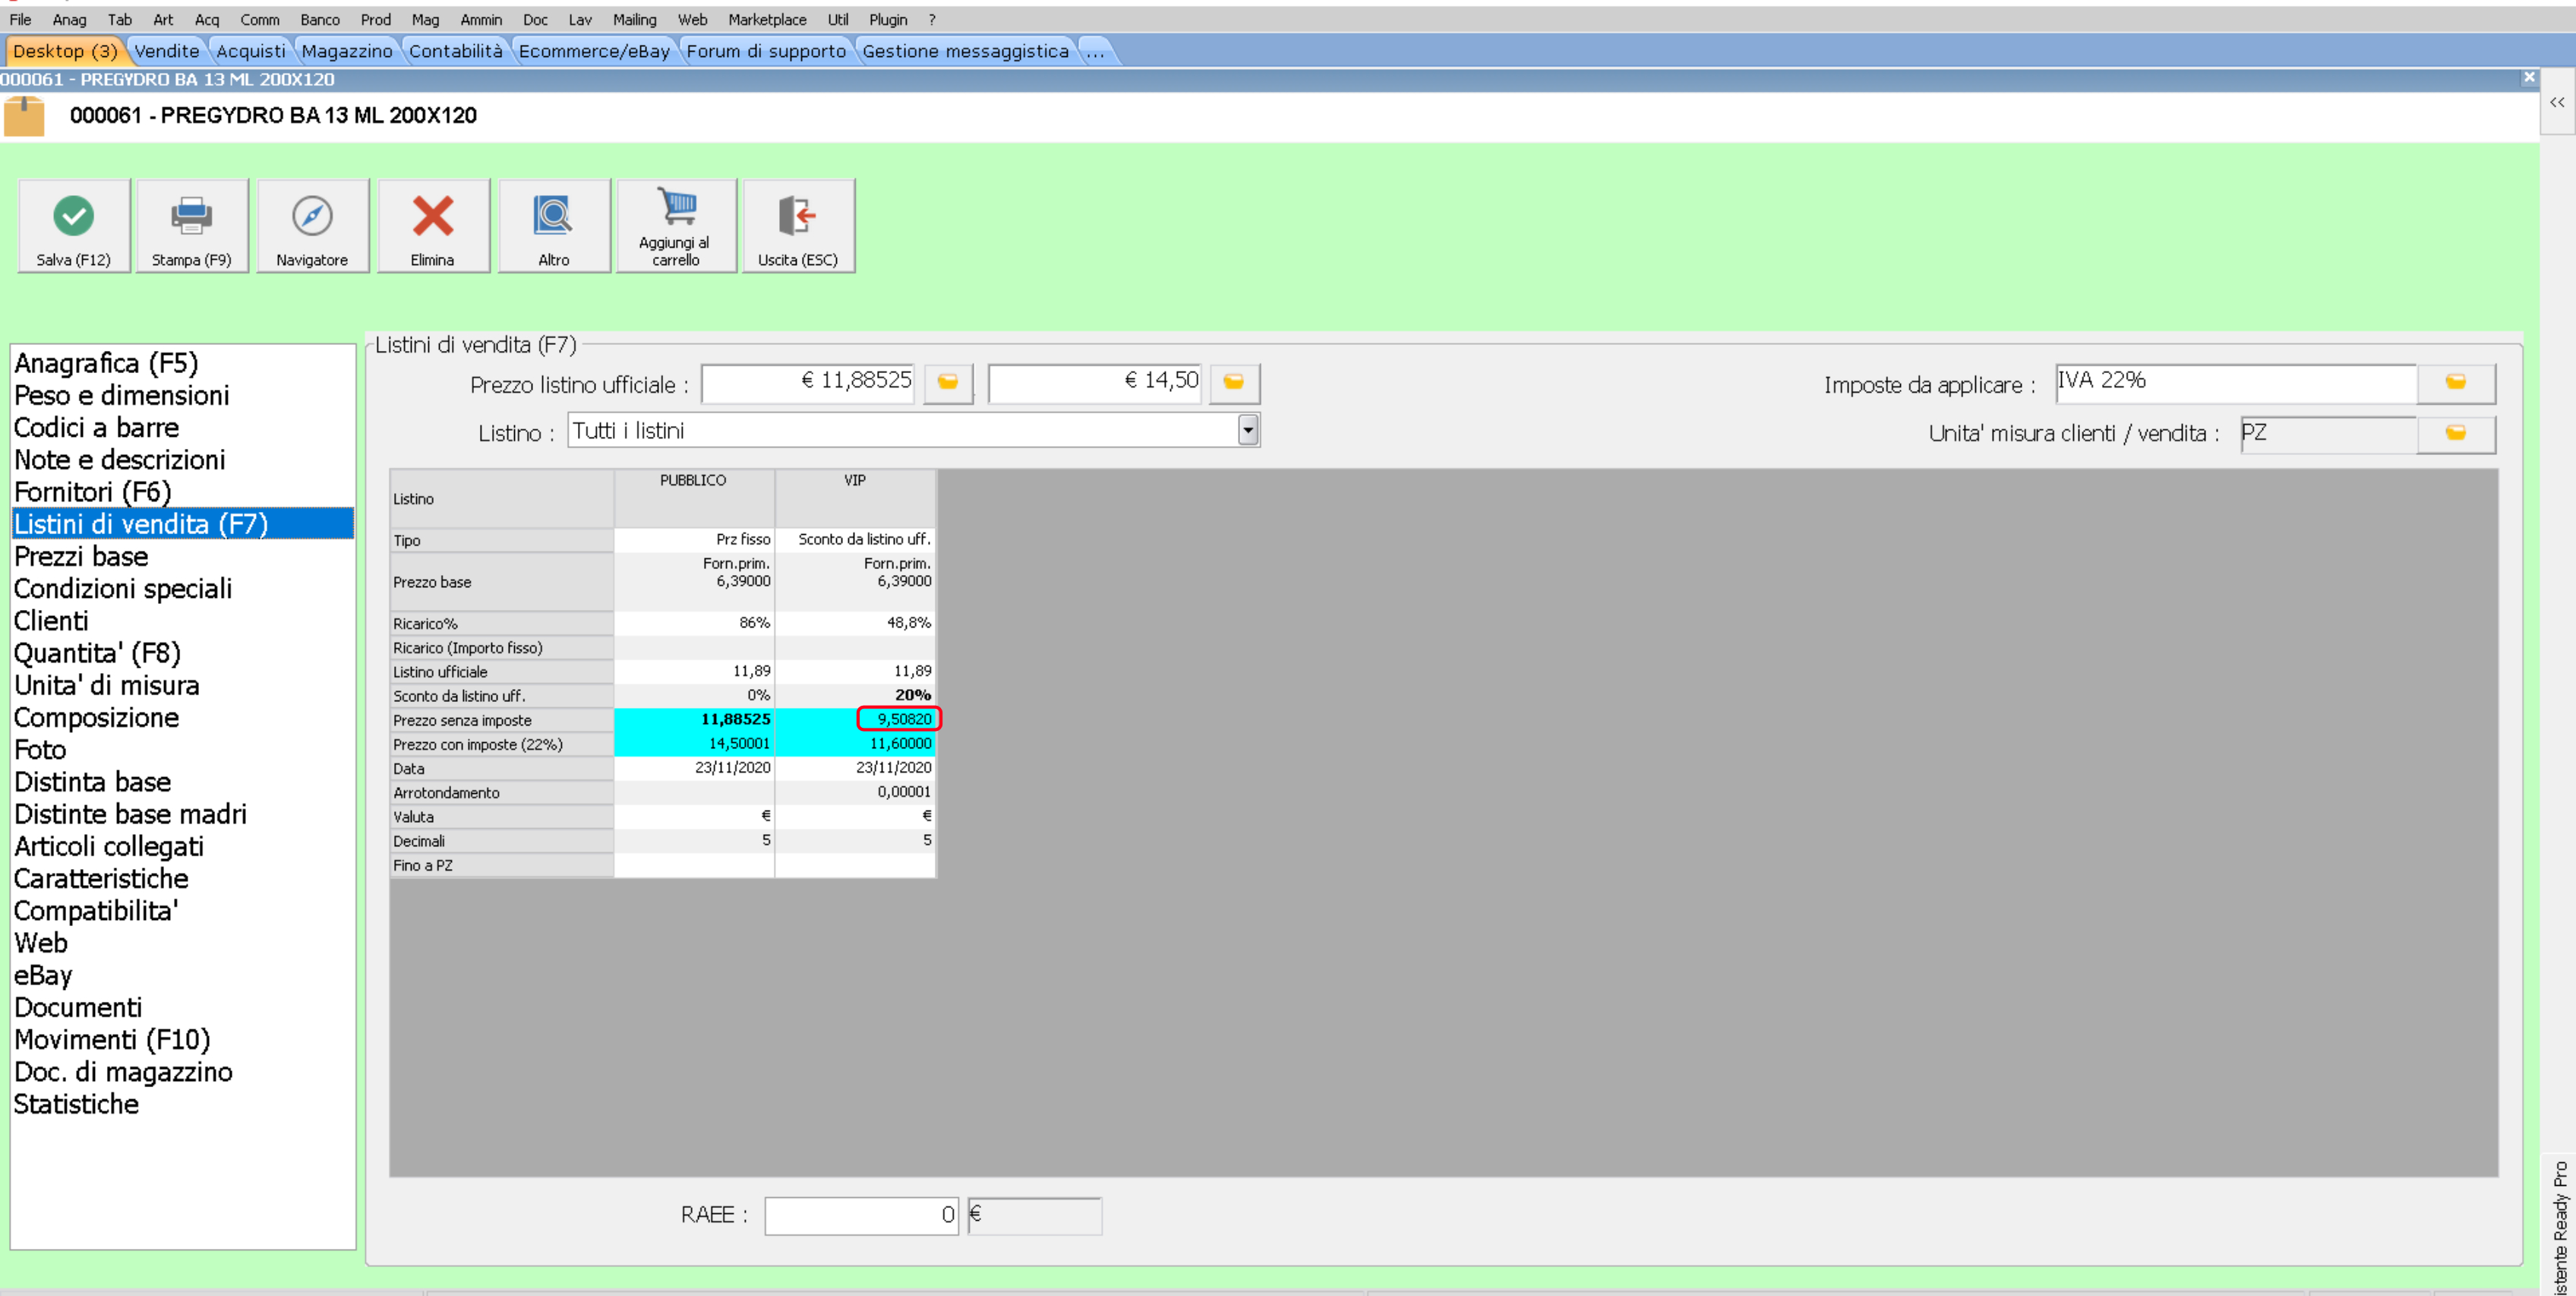Open the Navigatore compass icon
Screen dimensions: 2576x1296
pos(312,215)
